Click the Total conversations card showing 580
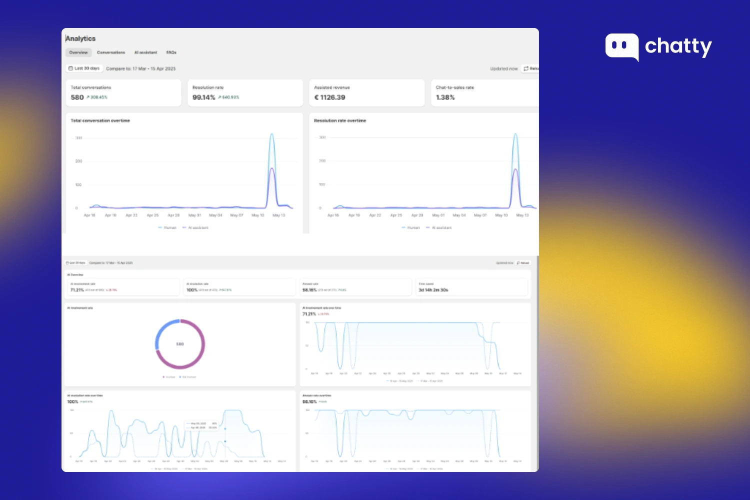750x500 pixels. click(123, 93)
